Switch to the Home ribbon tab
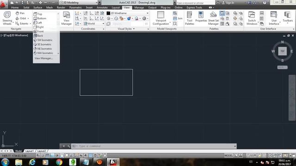Viewport: 296px width, 166px height. [15, 7]
